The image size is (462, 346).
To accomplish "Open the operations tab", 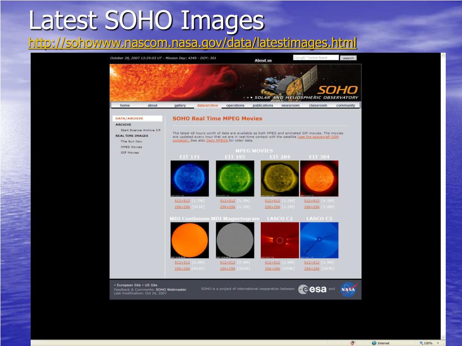I will tap(235, 105).
